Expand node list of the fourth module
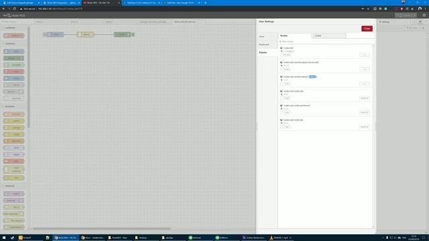The image size is (429, 241). click(x=286, y=98)
